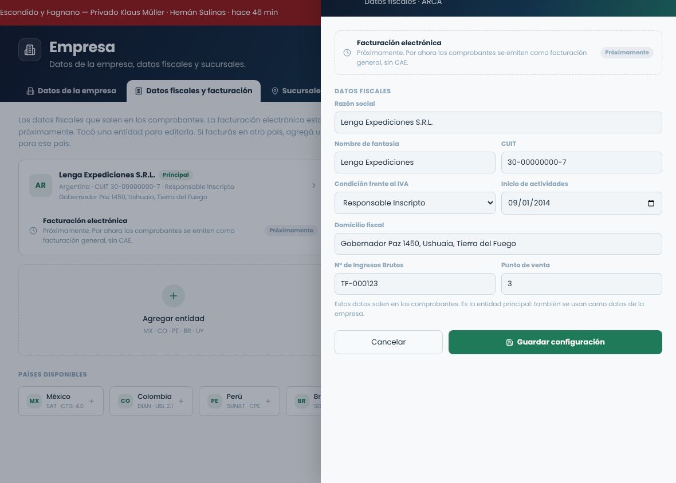Image resolution: width=676 pixels, height=483 pixels.
Task: Click the Razón social input field
Action: coord(498,122)
